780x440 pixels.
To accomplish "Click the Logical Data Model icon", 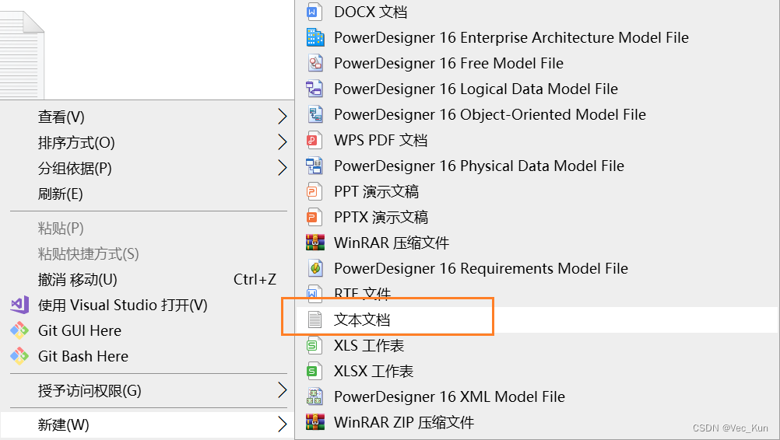I will [315, 89].
